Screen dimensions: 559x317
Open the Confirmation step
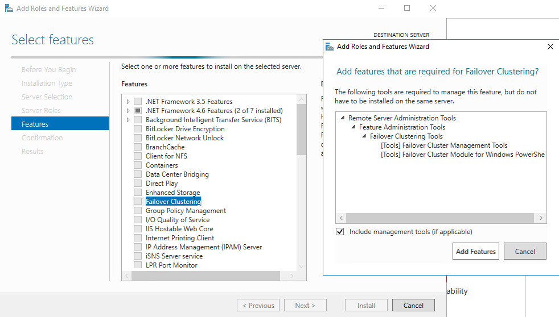[x=42, y=137]
